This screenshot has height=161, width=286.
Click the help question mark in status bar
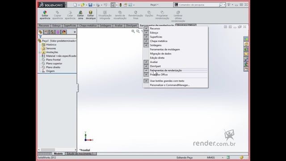pyautogui.click(x=228, y=157)
